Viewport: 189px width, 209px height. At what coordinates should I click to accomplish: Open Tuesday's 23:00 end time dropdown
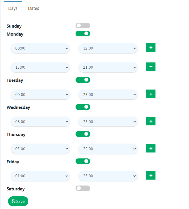(108, 95)
